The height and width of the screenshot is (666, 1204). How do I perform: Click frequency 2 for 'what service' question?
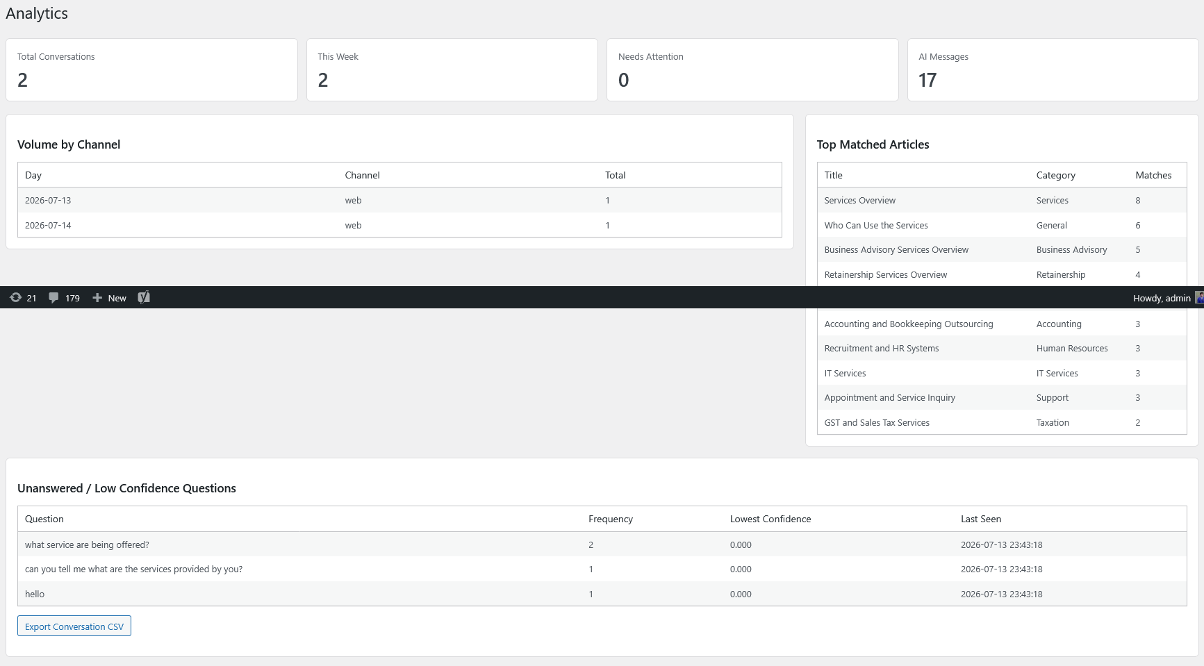pos(591,544)
